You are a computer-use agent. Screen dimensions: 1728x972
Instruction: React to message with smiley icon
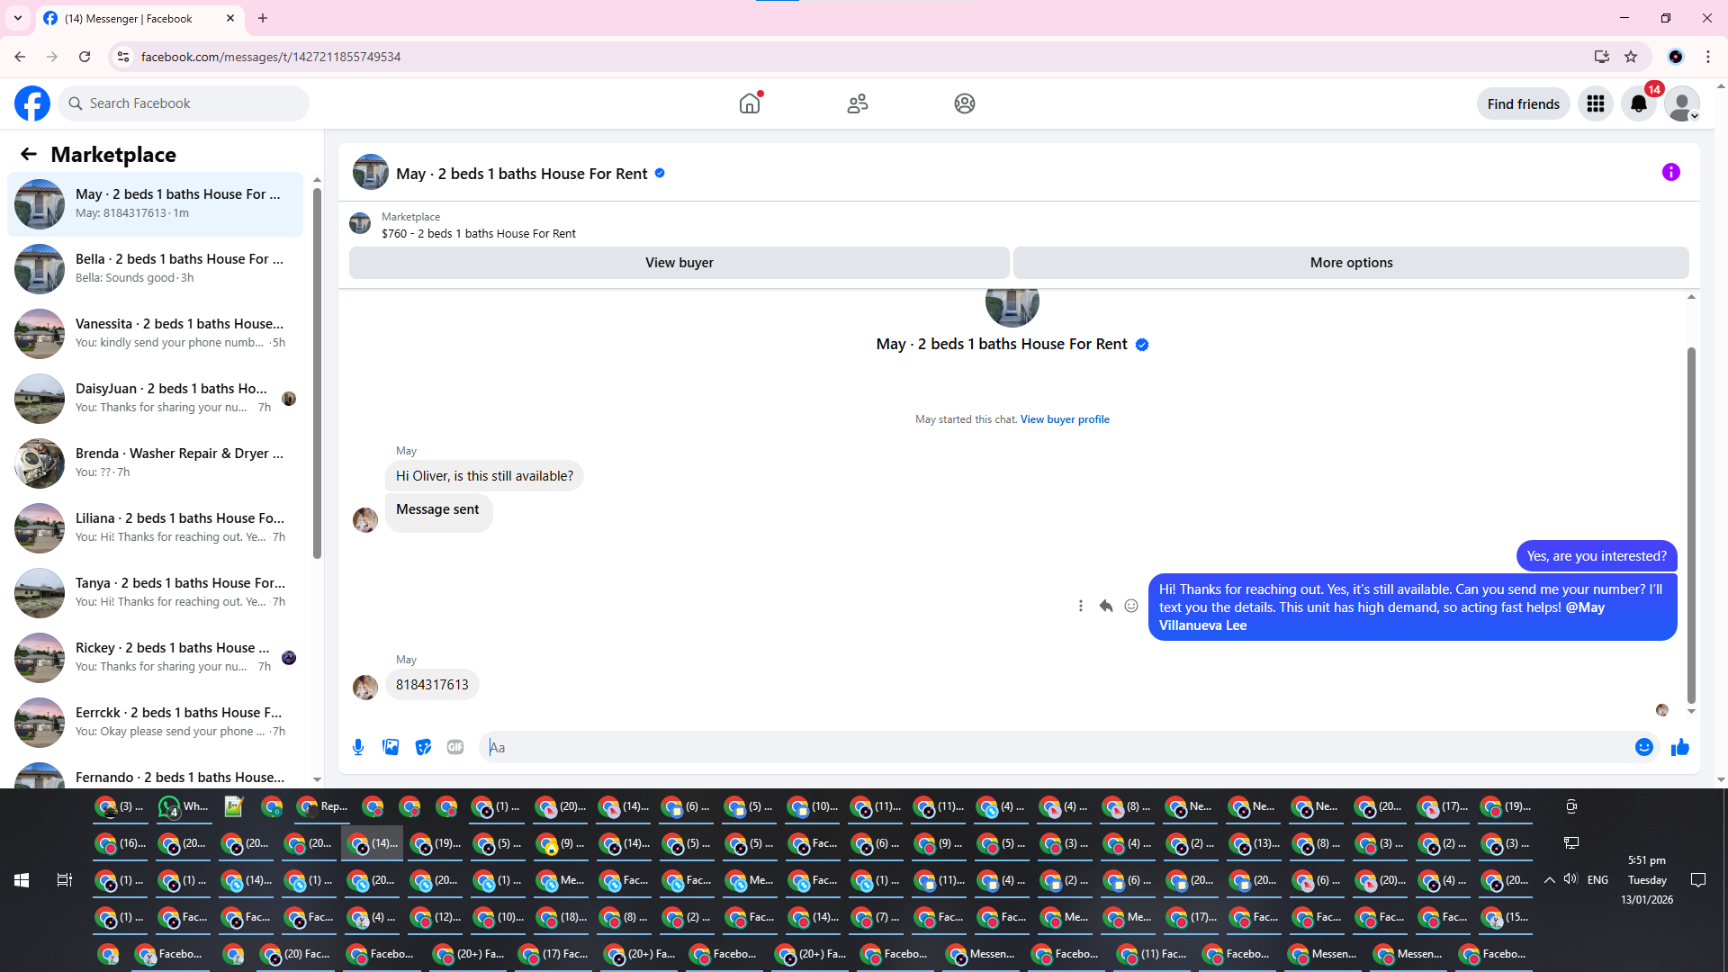click(x=1131, y=607)
